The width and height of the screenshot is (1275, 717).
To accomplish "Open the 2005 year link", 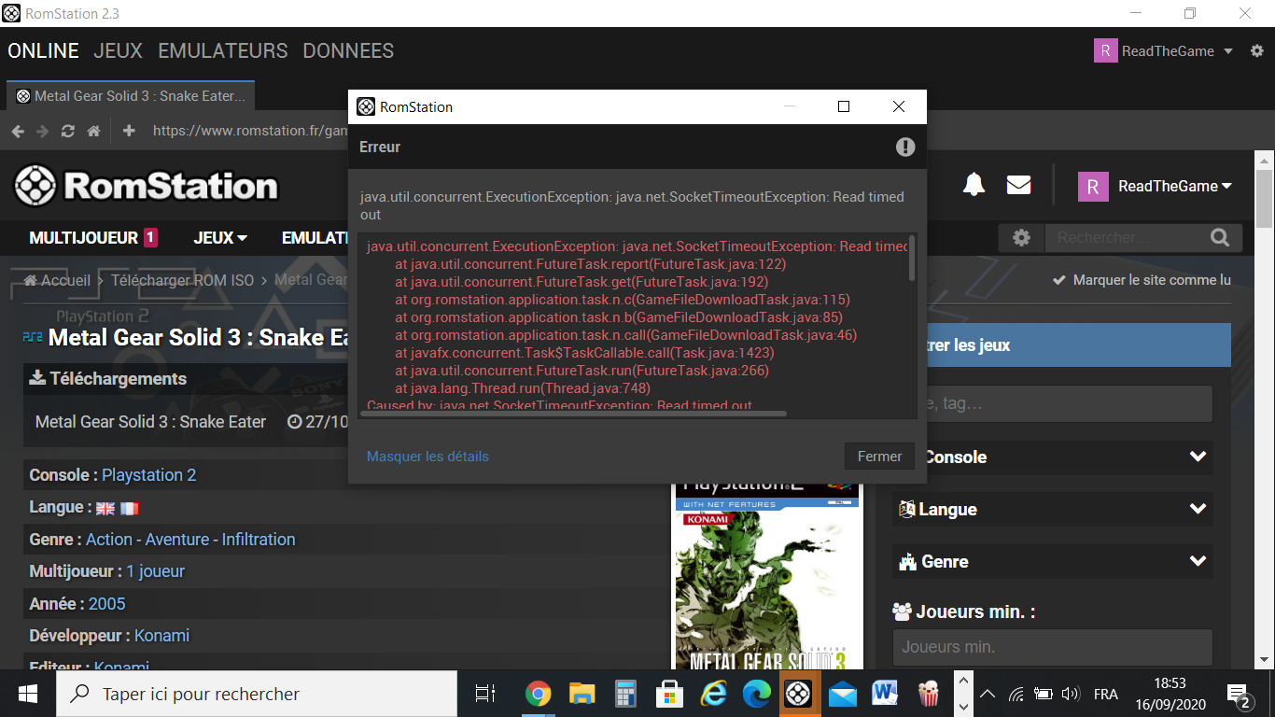I will point(107,604).
